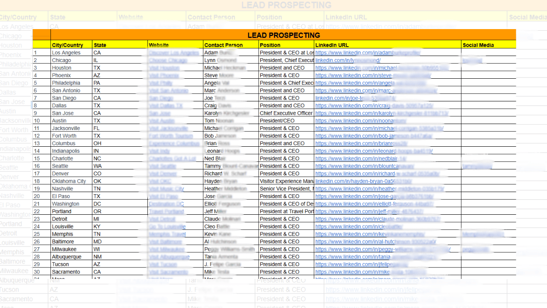This screenshot has height=308, width=547.
Task: Click the Los Angeles city cell
Action: (71, 53)
